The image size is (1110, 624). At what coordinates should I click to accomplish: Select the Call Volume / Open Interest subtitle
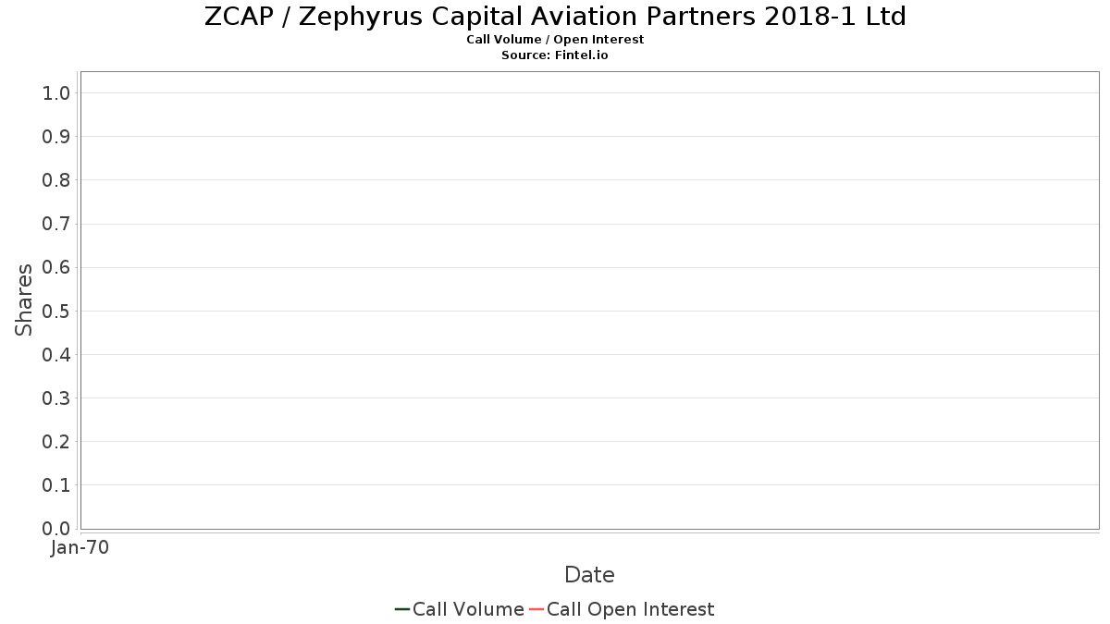pyautogui.click(x=555, y=40)
